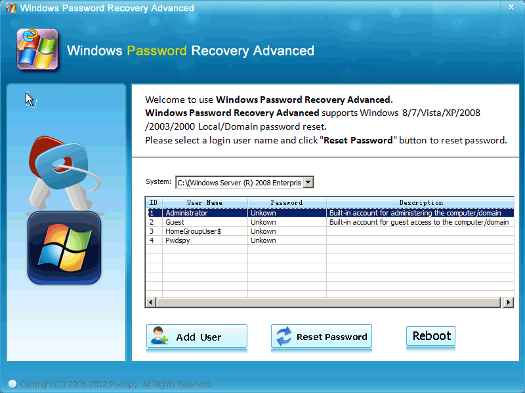Click the Guest account description text
The height and width of the screenshot is (393, 525).
tap(419, 222)
